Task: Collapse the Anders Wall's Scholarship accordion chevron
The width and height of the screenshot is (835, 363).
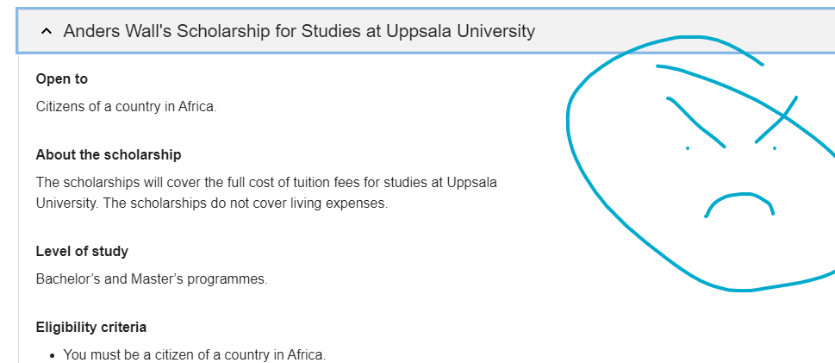Action: tap(47, 31)
